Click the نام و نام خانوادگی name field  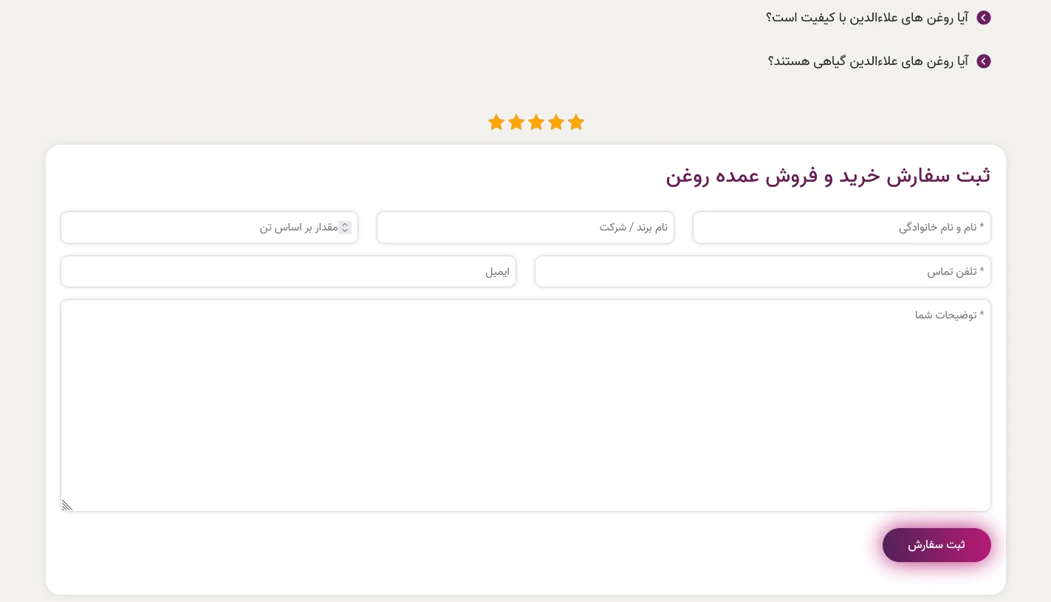tap(841, 228)
